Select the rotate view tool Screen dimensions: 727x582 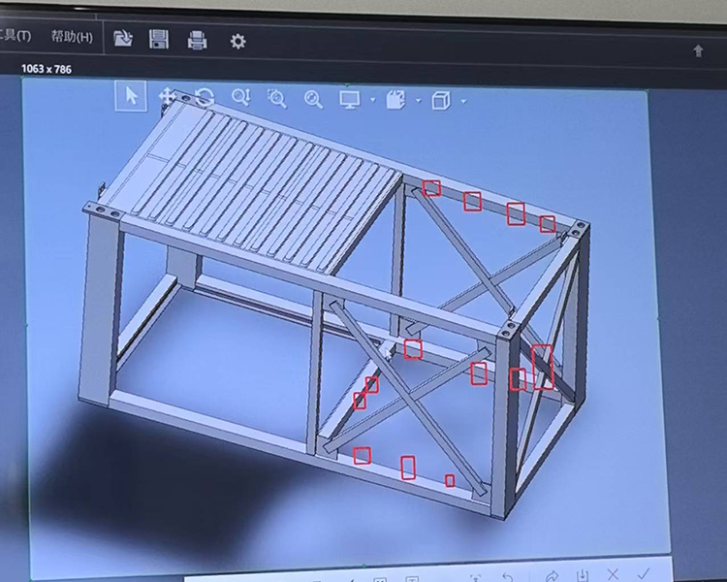[x=204, y=97]
